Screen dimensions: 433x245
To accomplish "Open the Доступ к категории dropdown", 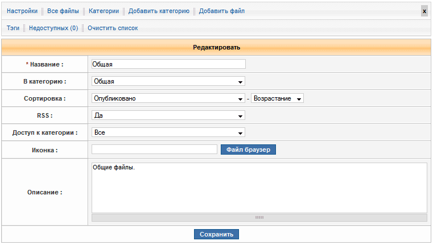I will (168, 132).
